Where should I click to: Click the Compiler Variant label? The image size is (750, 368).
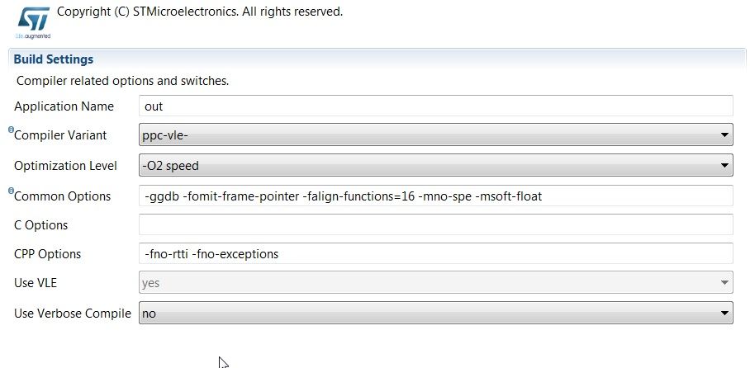[x=60, y=135]
